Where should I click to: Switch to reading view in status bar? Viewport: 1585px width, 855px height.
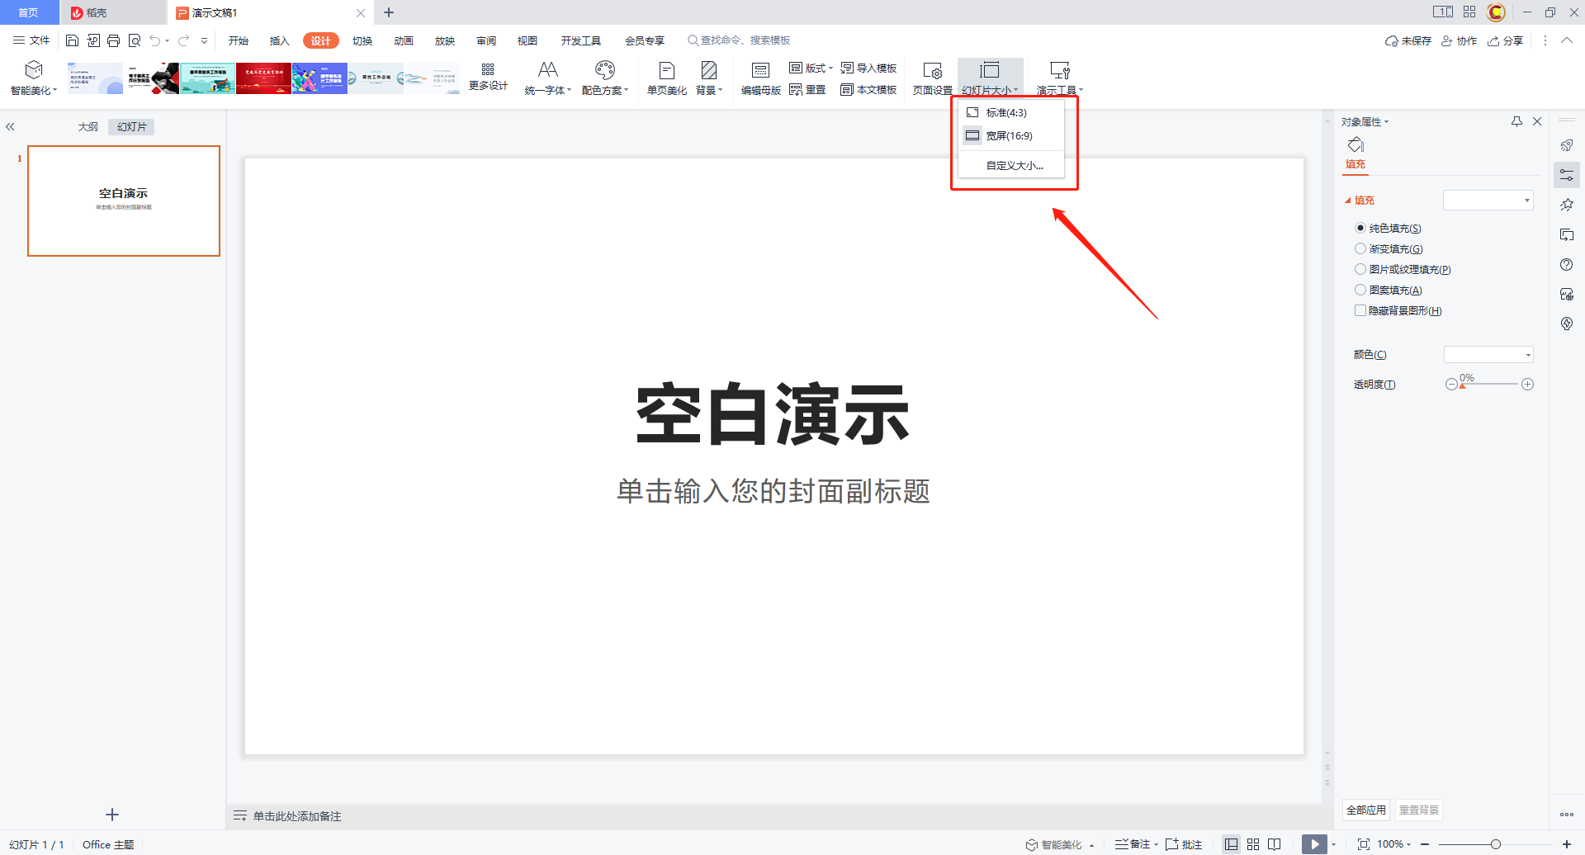click(1275, 844)
